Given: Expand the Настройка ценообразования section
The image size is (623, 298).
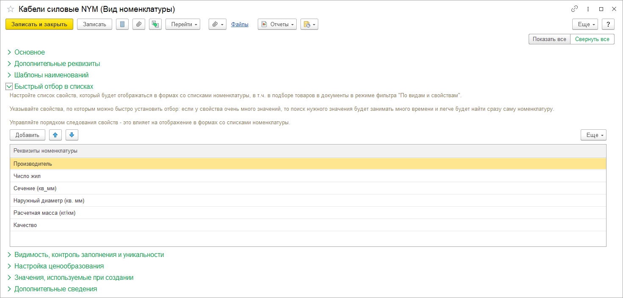Looking at the screenshot, I should click(59, 266).
